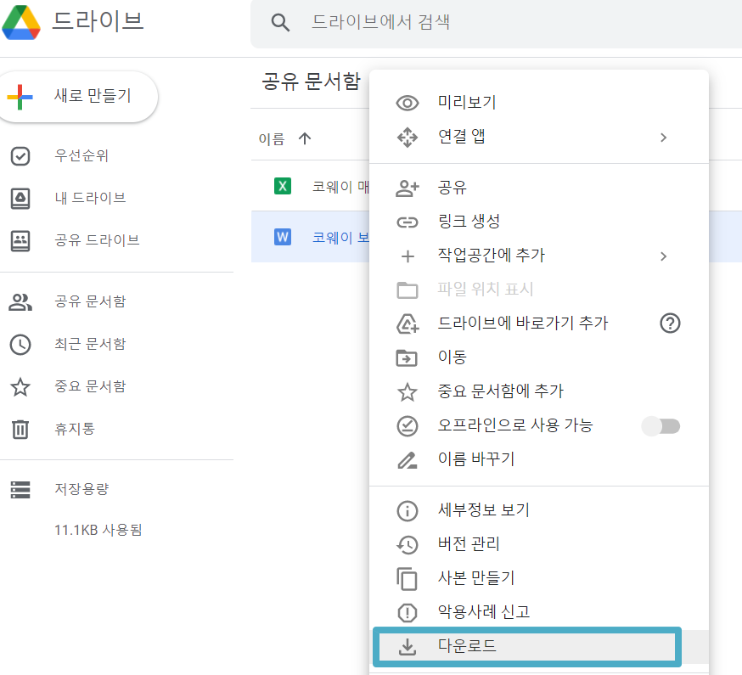
Task: Open '내 드라이브' in the sidebar
Action: 90,198
